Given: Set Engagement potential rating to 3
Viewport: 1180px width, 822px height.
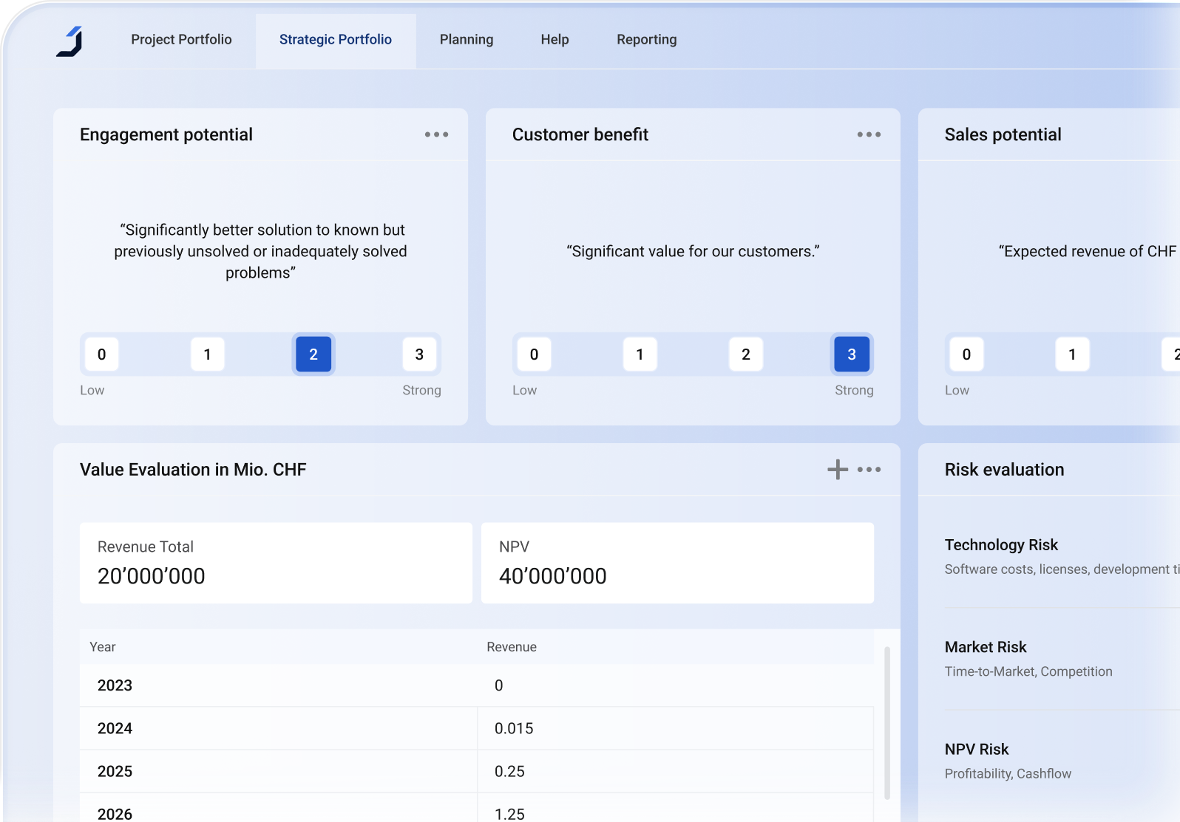Looking at the screenshot, I should point(419,355).
